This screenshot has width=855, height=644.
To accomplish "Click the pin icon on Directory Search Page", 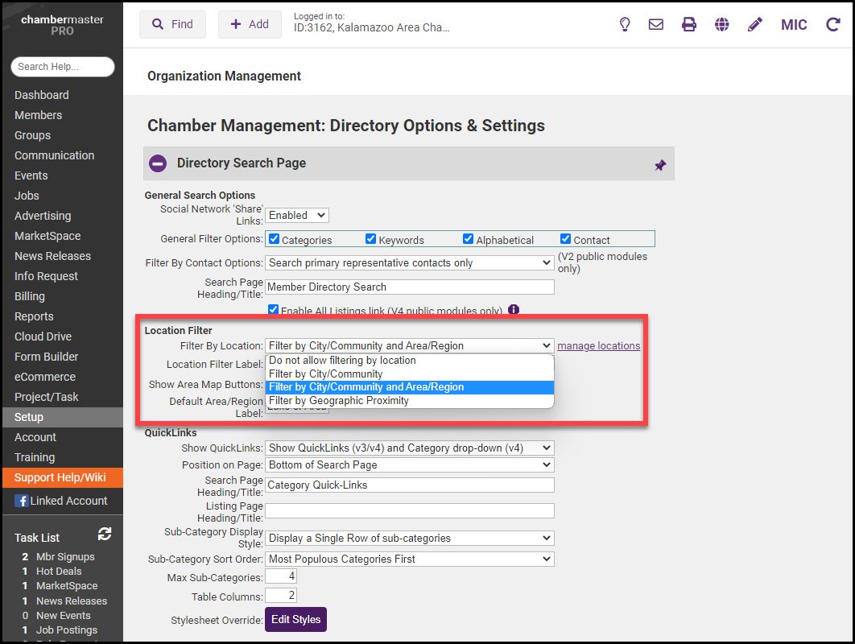I will pos(660,165).
